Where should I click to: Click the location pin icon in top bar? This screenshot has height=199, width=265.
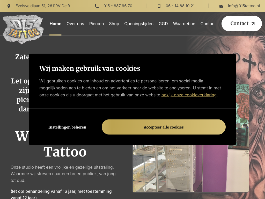pos(9,6)
